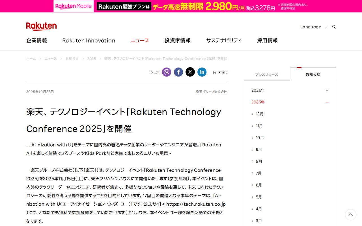
Task: Click the Rakuten logo
Action: click(41, 26)
